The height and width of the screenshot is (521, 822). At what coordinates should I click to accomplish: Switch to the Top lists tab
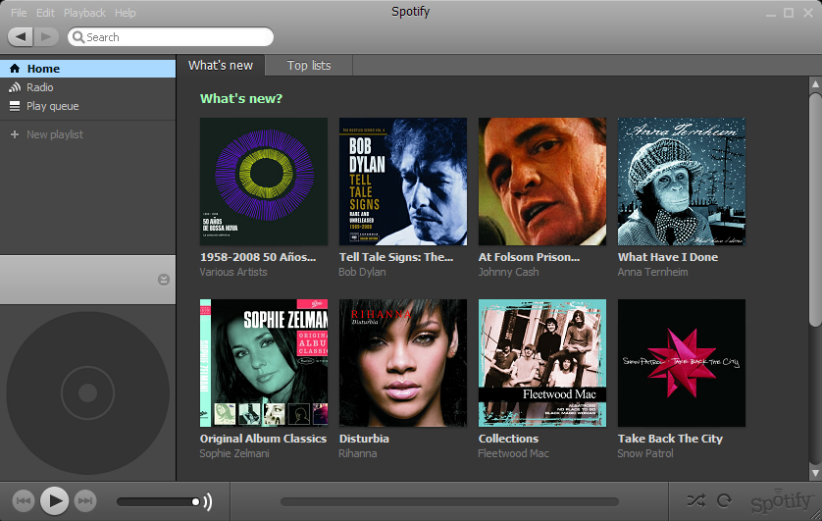tap(309, 66)
